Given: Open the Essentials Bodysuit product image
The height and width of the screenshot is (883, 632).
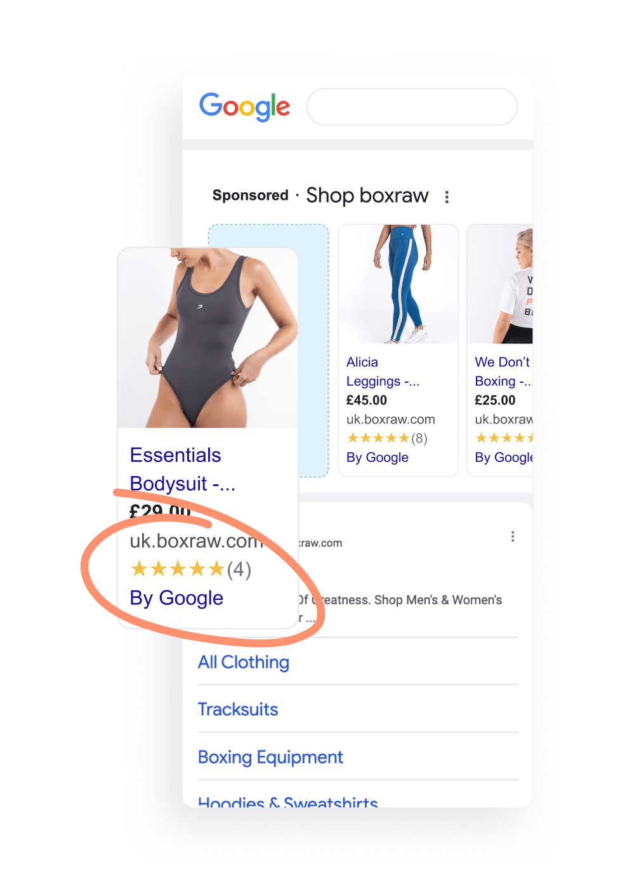Looking at the screenshot, I should 208,338.
